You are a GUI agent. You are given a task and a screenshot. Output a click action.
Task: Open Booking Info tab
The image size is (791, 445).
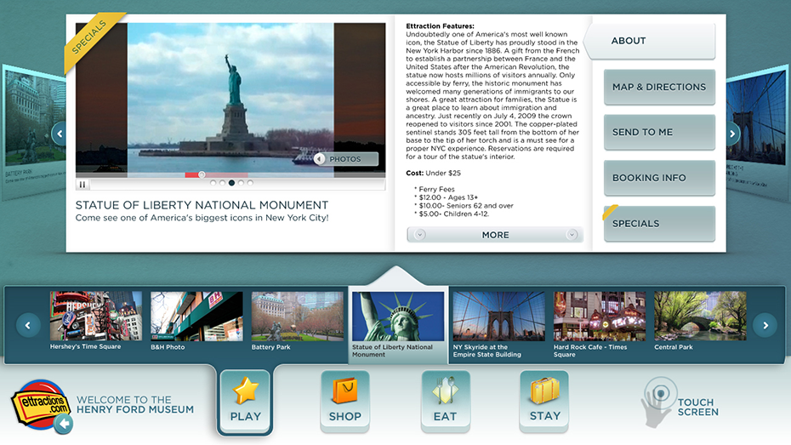point(659,178)
